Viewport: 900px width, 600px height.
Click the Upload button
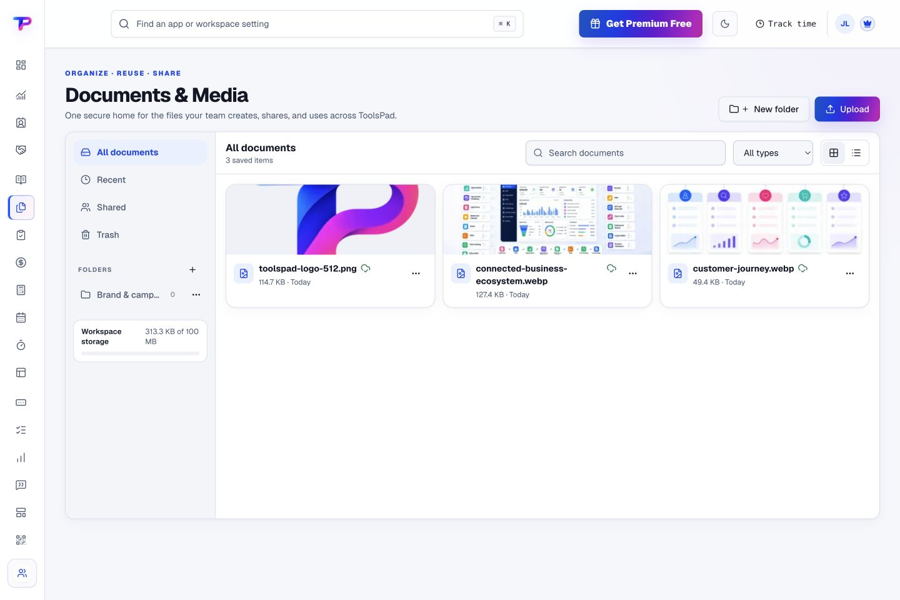tap(847, 109)
